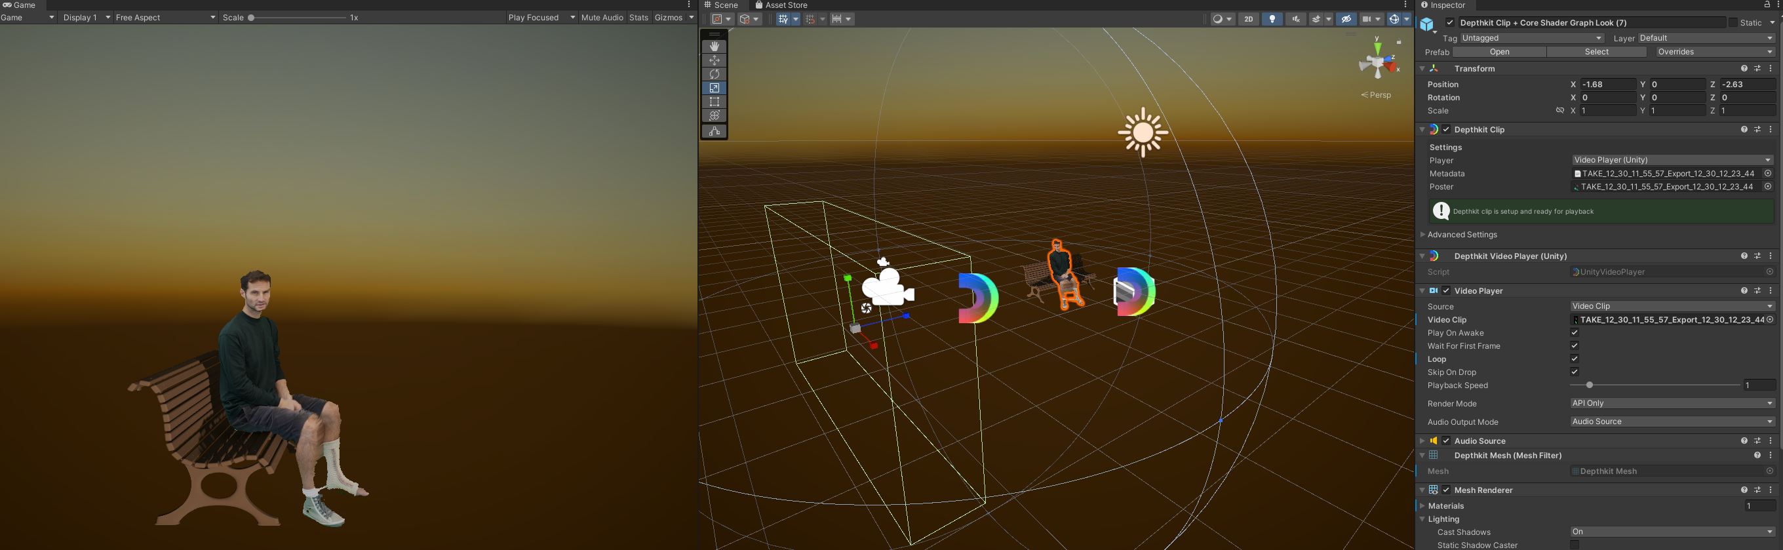Select the Rect transform tool

pos(715,102)
